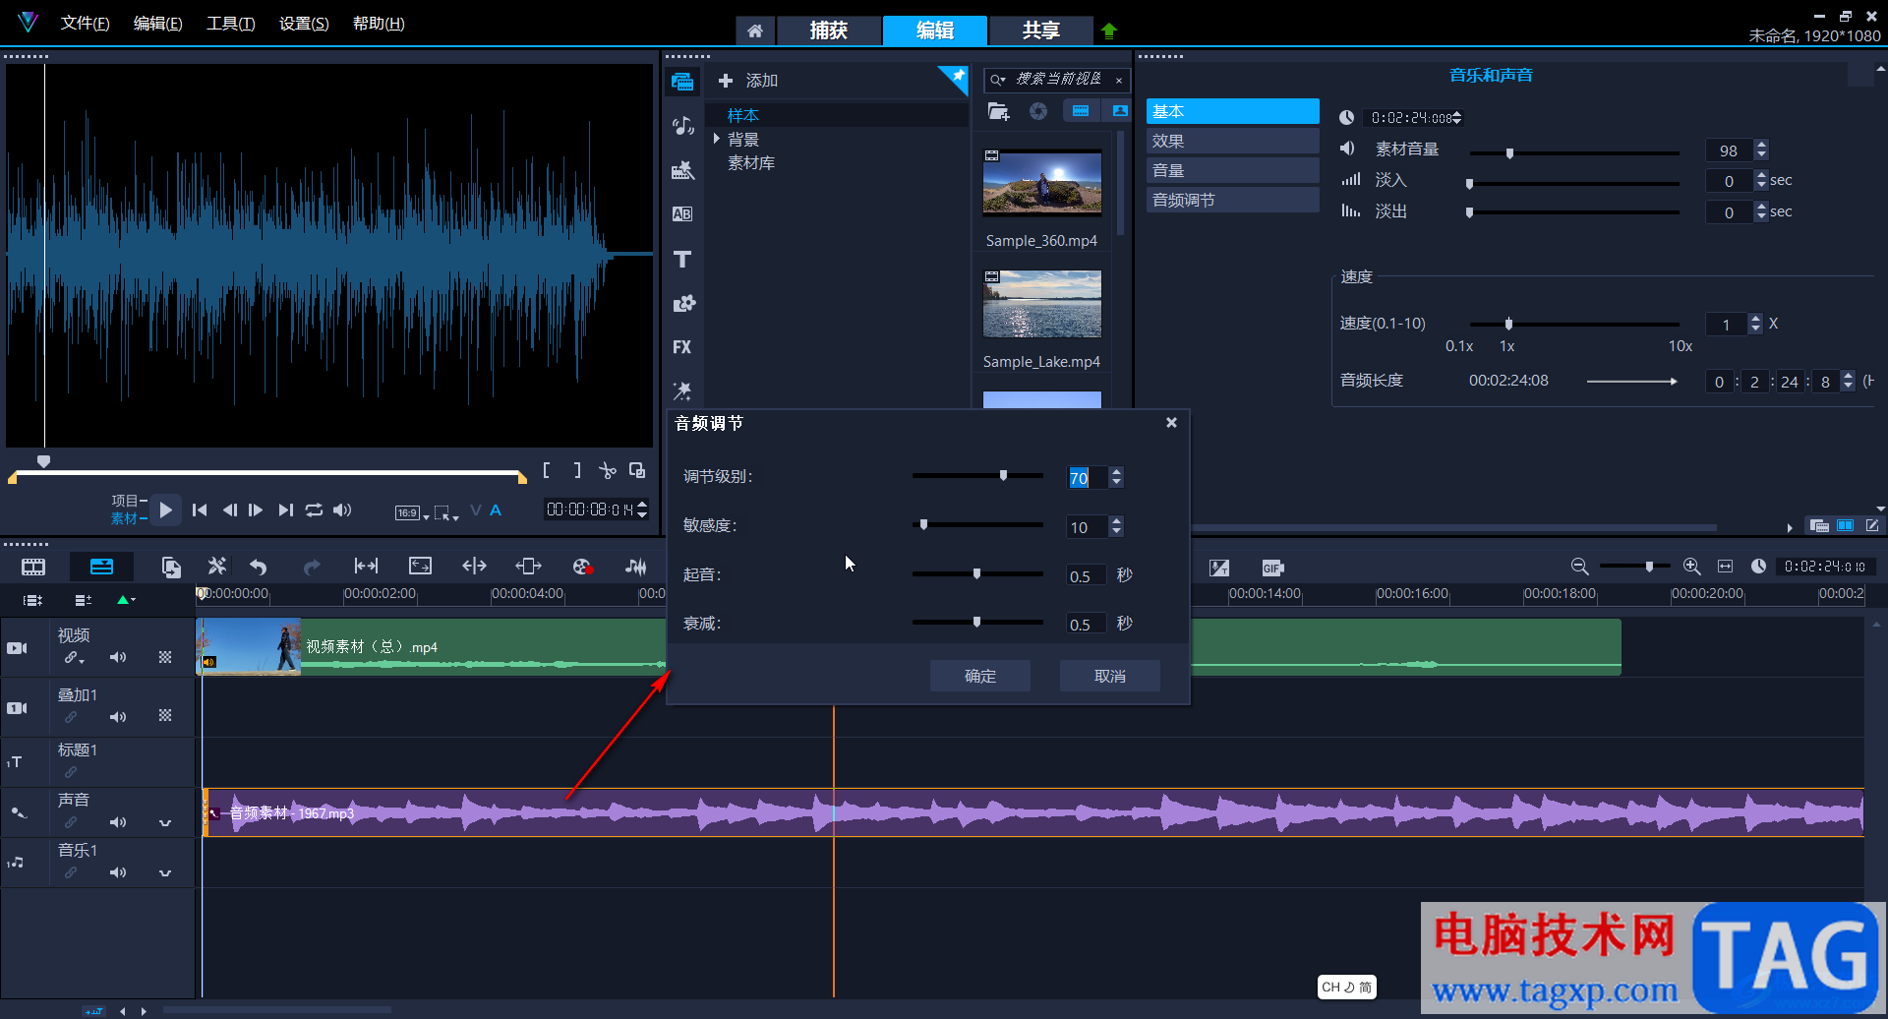This screenshot has height=1019, width=1888.
Task: Toggle transparency on the 视频 track
Action: tap(165, 657)
